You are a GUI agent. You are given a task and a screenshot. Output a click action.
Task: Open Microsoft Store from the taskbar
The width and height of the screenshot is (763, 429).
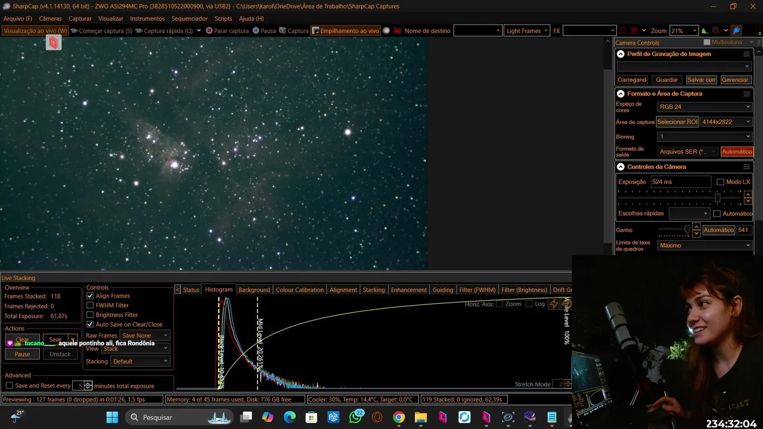coord(311,417)
